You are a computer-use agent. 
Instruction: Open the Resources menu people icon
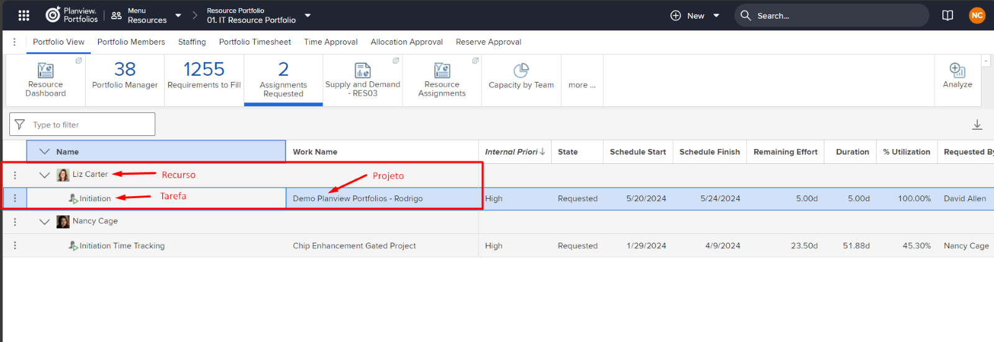[116, 16]
